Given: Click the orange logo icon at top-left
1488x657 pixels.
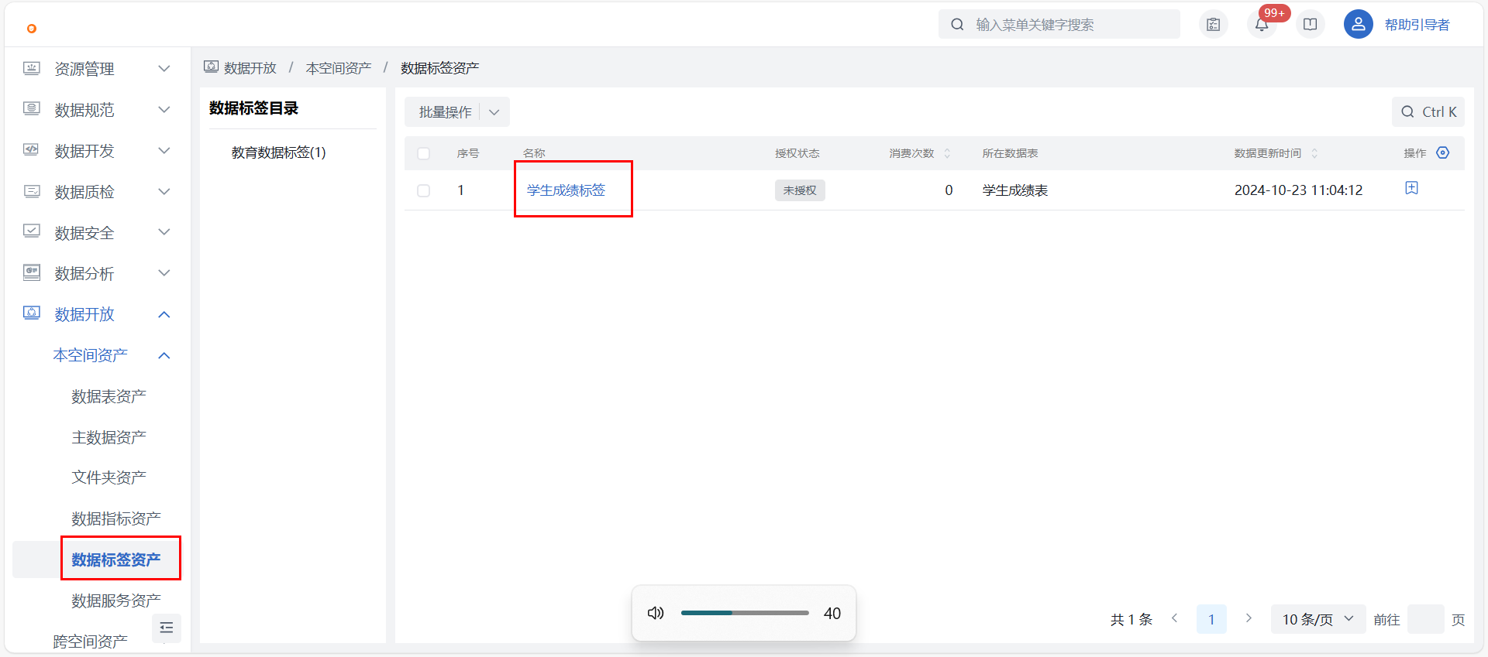Looking at the screenshot, I should coord(32,29).
